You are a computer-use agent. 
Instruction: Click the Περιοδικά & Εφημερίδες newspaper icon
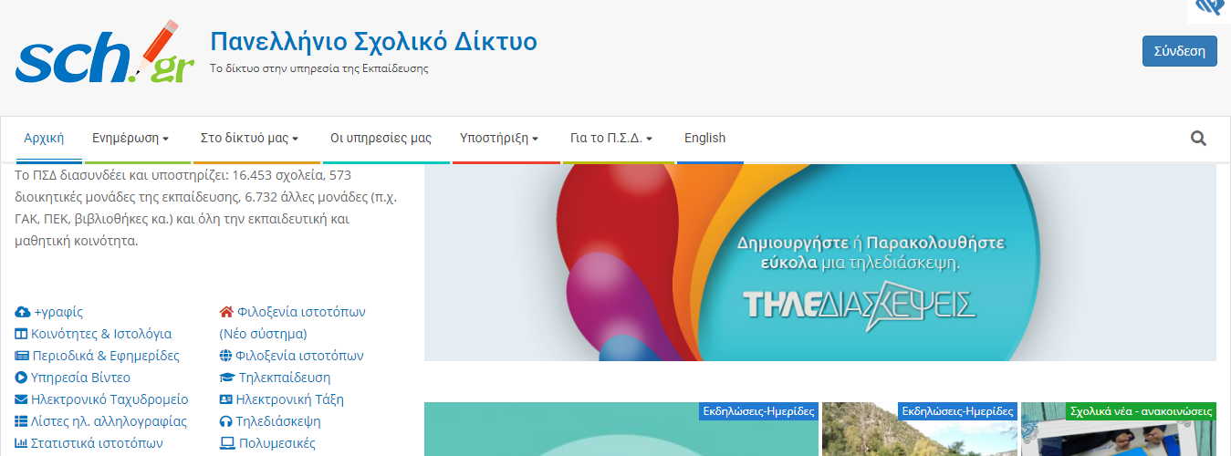tap(23, 356)
